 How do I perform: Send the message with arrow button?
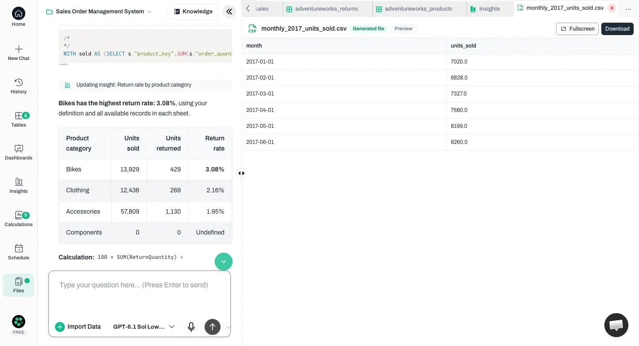[213, 327]
